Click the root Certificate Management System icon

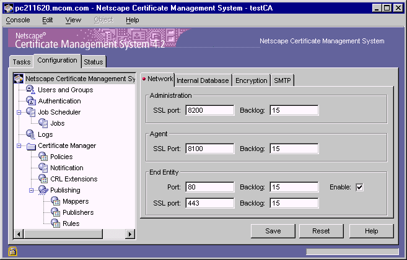pyautogui.click(x=19, y=79)
